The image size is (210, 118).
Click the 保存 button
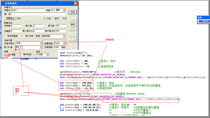tap(73, 25)
